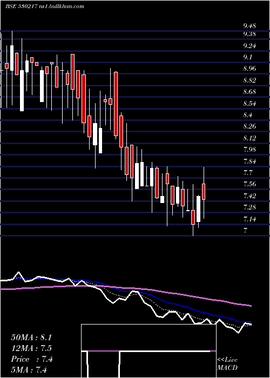Click the 7.42 price axis label
The height and width of the screenshot is (378, 270).
click(x=249, y=195)
